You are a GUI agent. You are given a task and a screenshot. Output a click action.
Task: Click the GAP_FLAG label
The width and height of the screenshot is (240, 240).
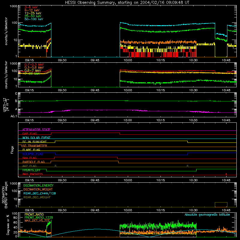[29, 133]
